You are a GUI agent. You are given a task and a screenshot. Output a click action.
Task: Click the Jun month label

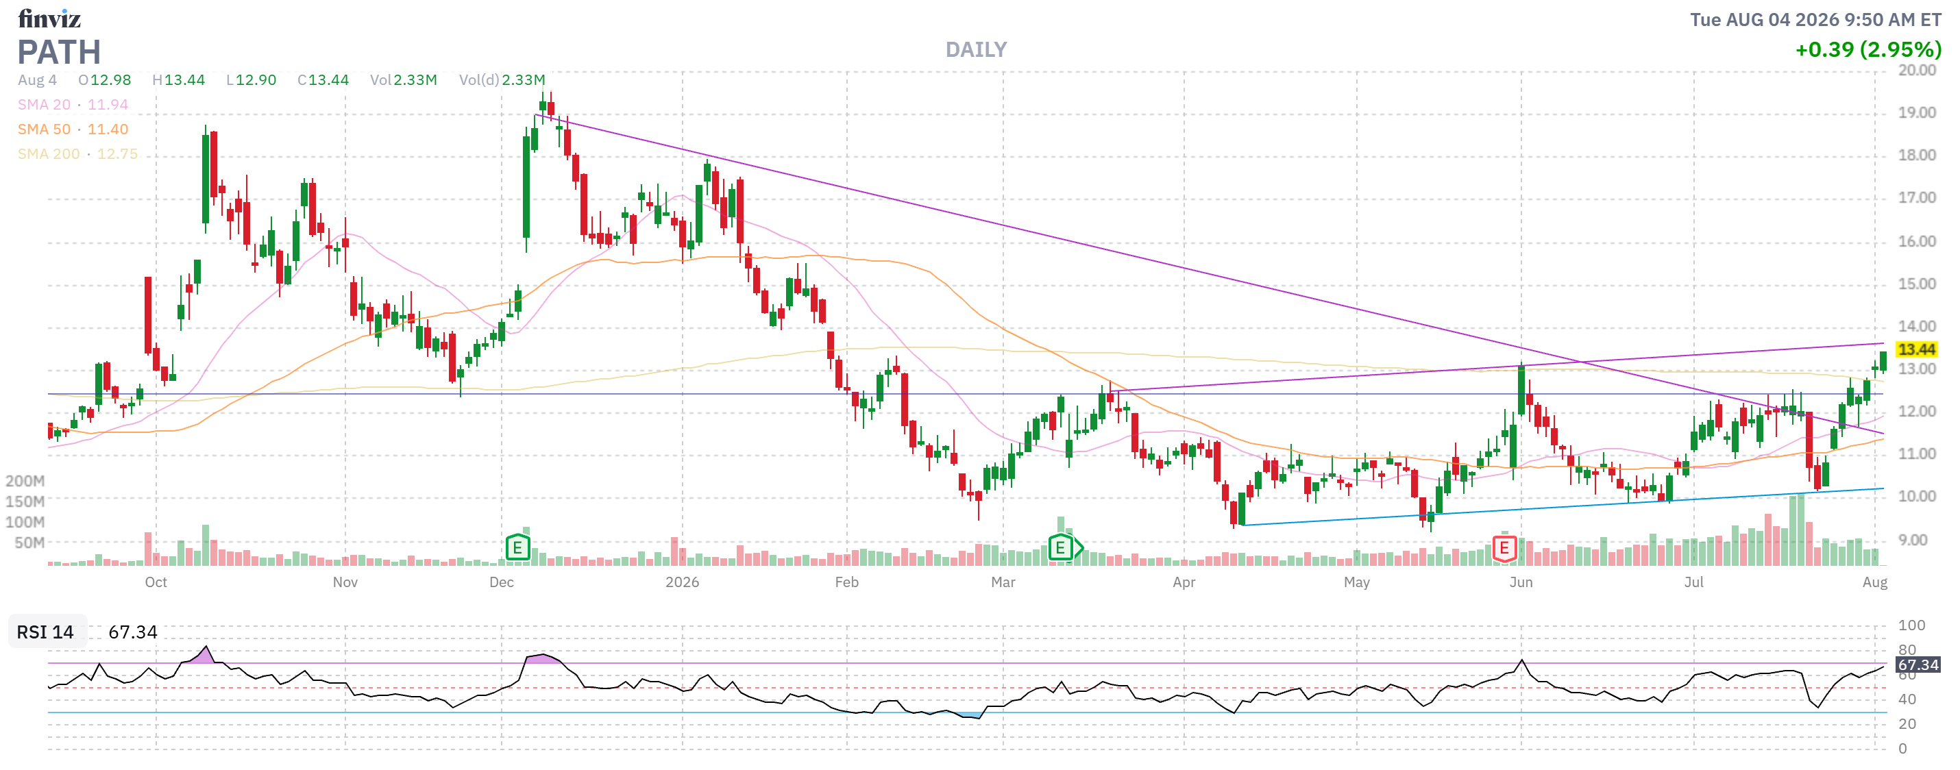click(x=1521, y=582)
